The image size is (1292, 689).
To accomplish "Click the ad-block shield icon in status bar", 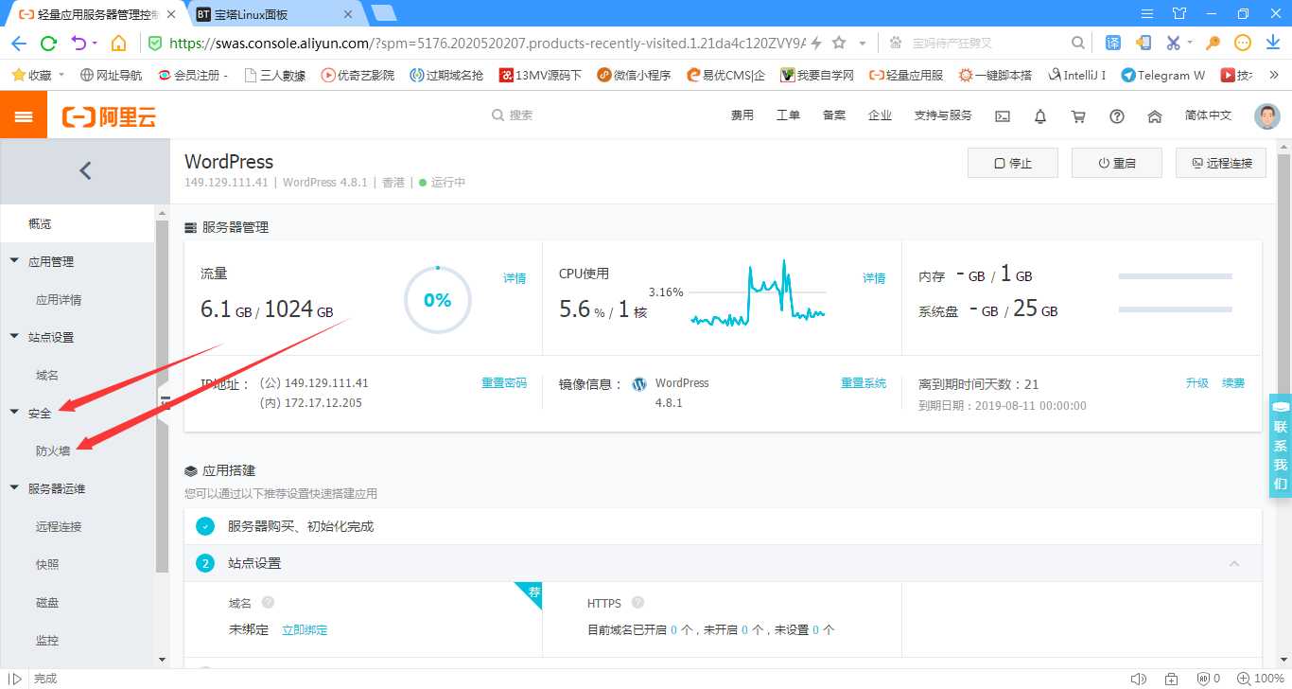I will [x=1203, y=679].
